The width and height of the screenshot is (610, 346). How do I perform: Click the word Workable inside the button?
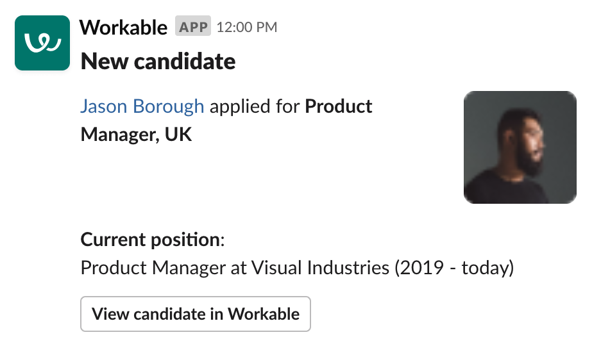(x=264, y=314)
